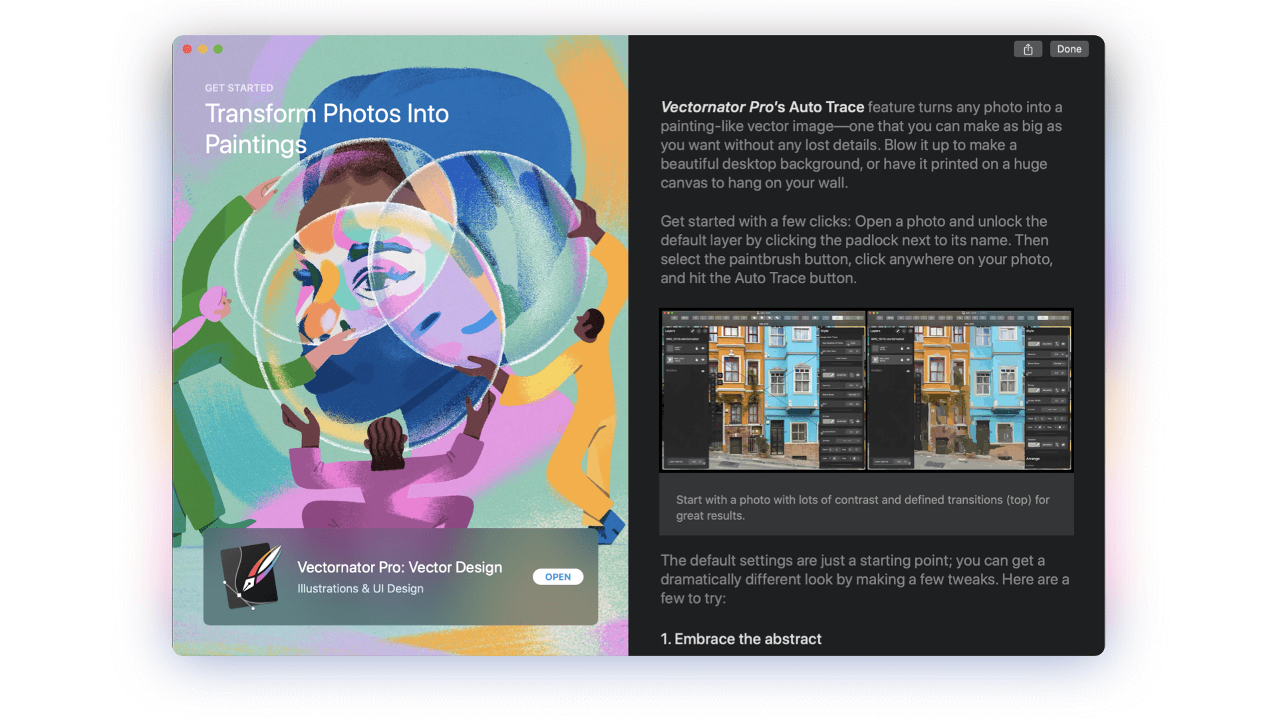Click the GET STARTED label
The width and height of the screenshot is (1277, 718).
(239, 88)
